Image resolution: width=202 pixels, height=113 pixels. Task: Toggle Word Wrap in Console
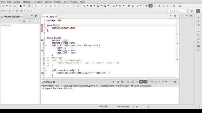[137, 82]
